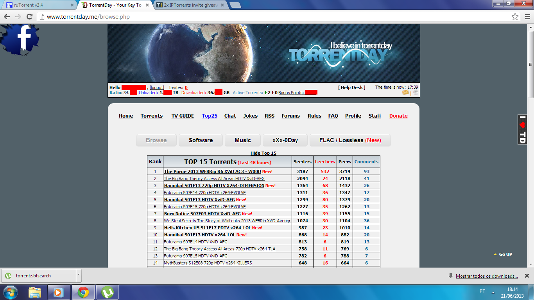Open Futurama S07E14 720p EVOLVE torrent
Screen dimensions: 534x300
click(x=205, y=193)
